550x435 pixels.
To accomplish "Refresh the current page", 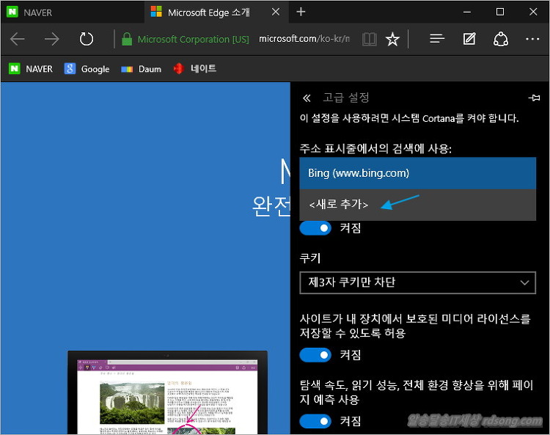I will click(x=86, y=40).
